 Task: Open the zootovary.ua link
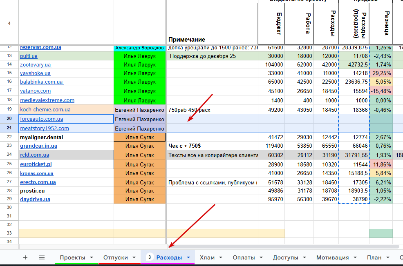(36, 64)
